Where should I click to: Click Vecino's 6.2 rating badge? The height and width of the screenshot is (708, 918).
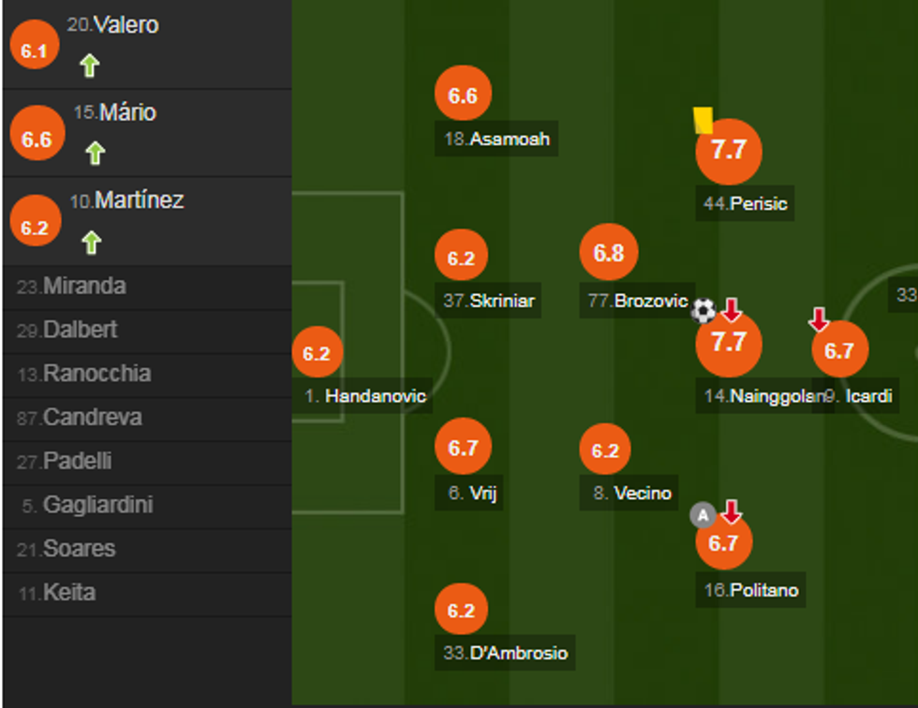point(605,450)
